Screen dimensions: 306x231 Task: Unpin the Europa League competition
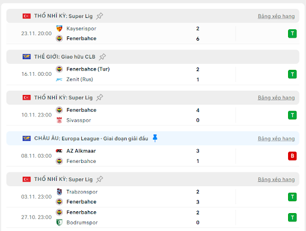tap(155, 138)
